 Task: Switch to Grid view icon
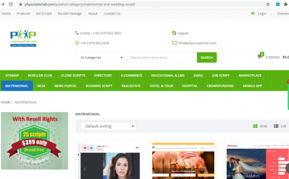coord(255,126)
